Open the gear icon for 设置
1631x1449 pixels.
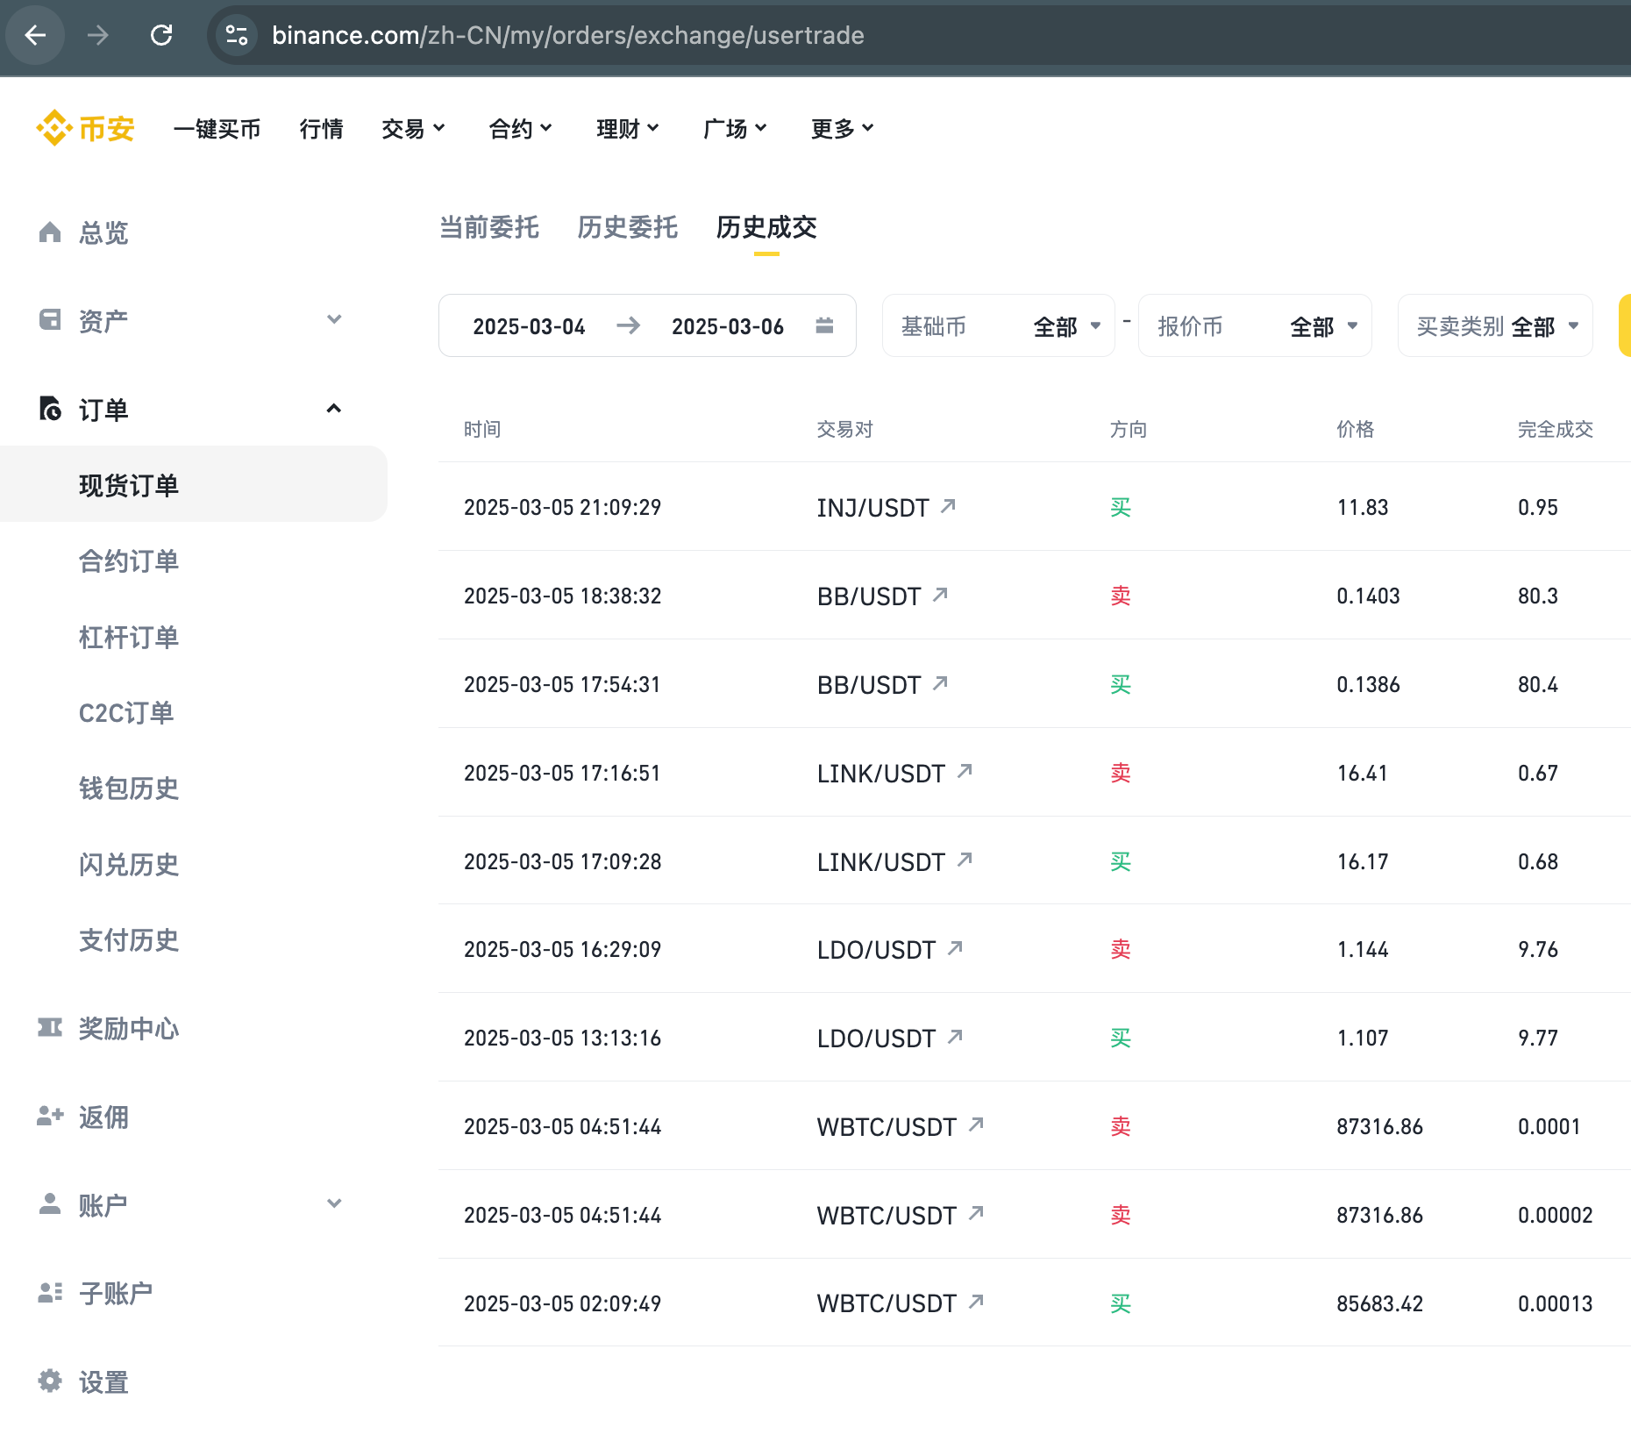50,1381
